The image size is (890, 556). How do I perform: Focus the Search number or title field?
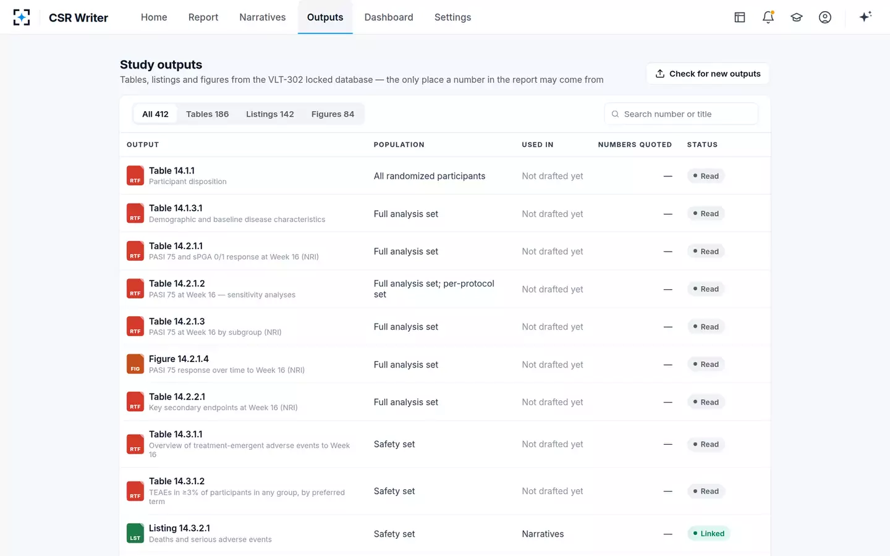[681, 114]
